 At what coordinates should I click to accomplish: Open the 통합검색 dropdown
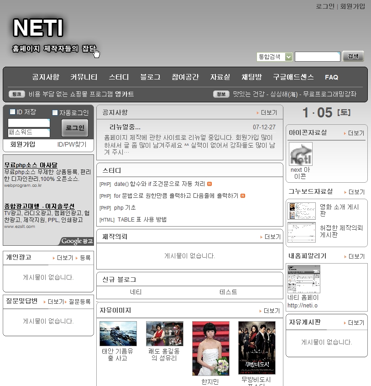tap(274, 57)
